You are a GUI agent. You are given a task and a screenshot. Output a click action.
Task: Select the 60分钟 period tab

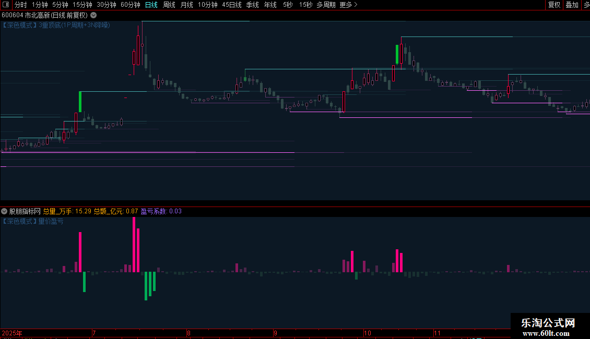pyautogui.click(x=130, y=5)
